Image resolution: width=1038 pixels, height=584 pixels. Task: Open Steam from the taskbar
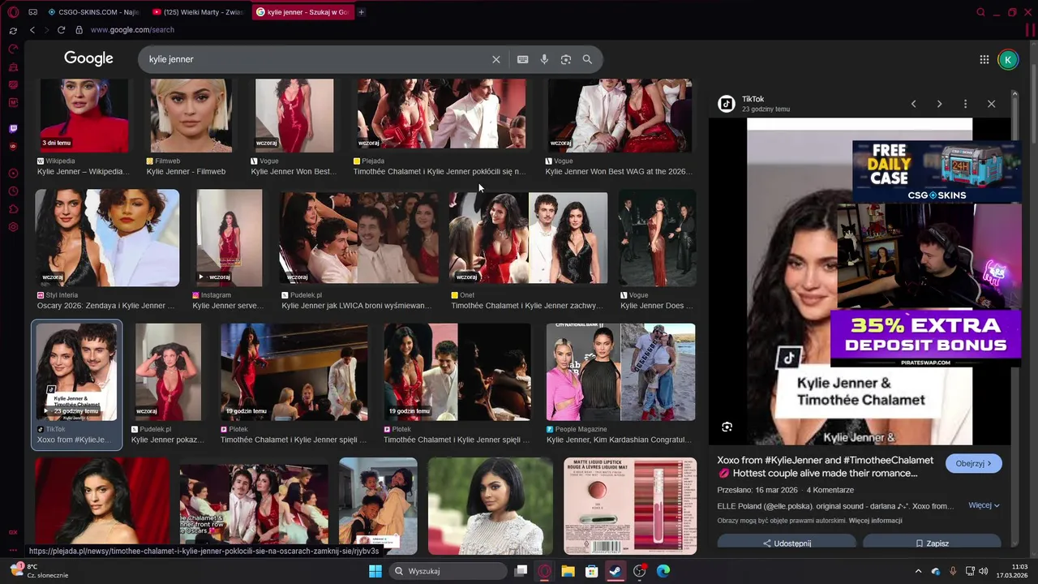pyautogui.click(x=616, y=571)
